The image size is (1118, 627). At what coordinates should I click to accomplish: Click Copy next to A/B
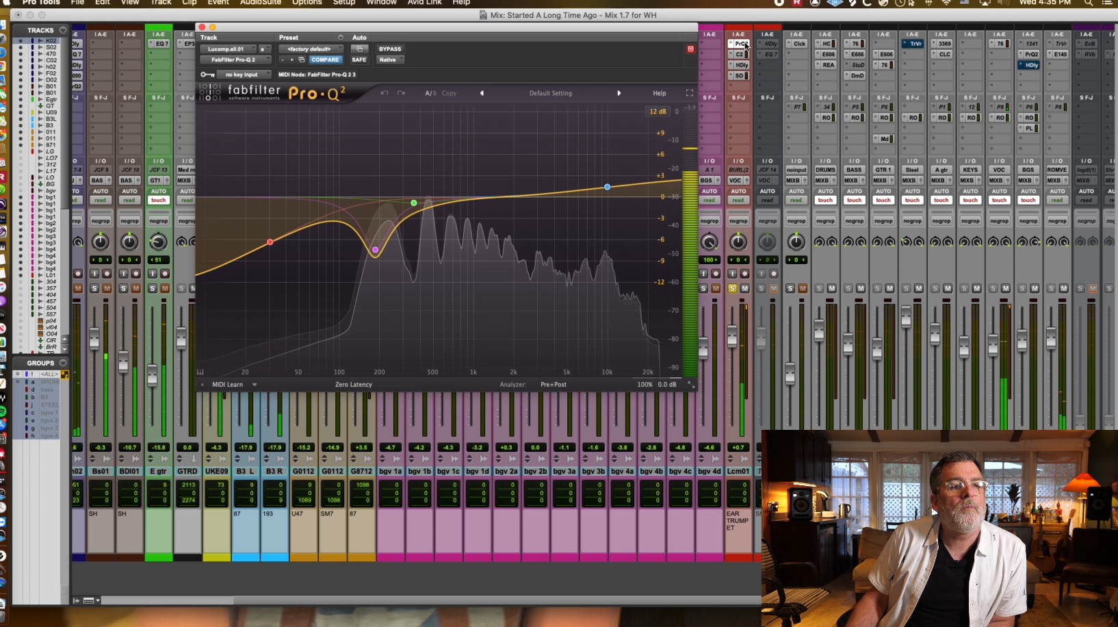pyautogui.click(x=449, y=93)
